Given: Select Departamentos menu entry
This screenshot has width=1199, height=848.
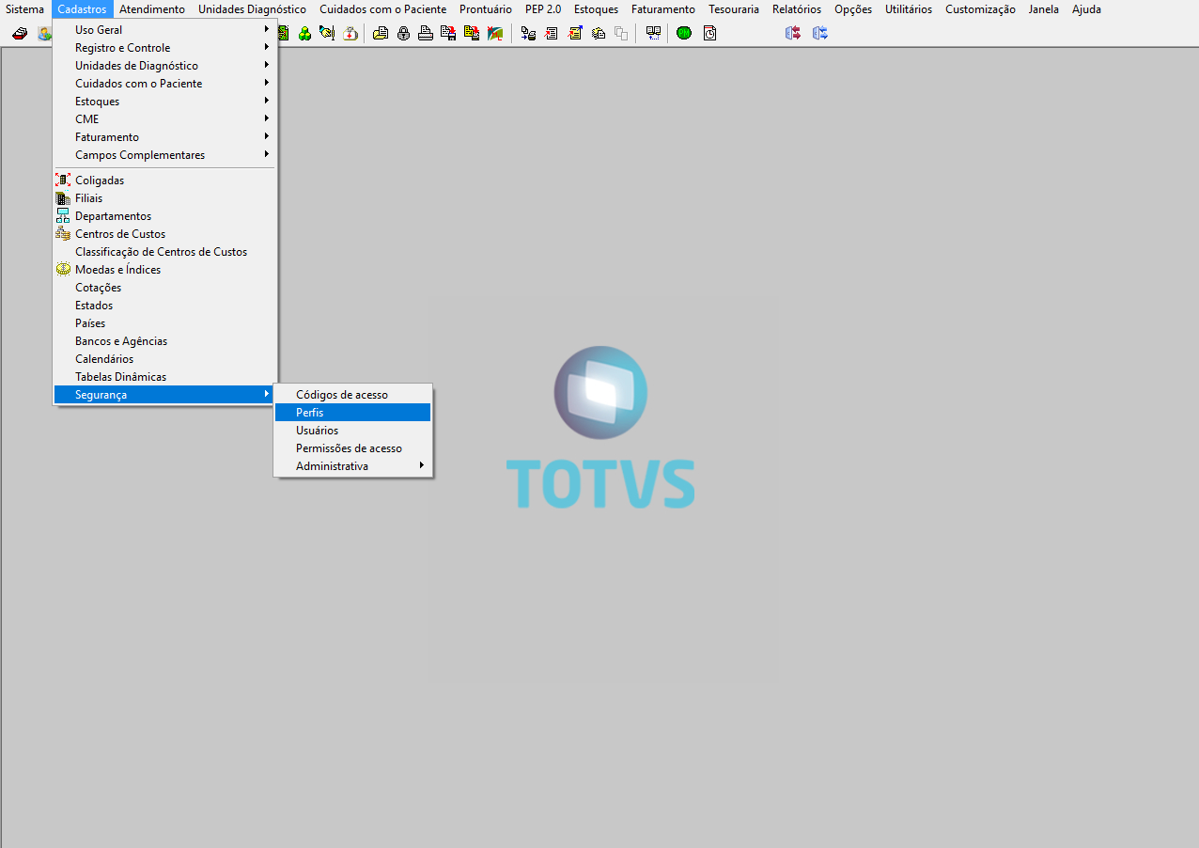Looking at the screenshot, I should (164, 216).
